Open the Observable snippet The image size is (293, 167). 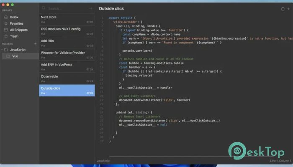[x=67, y=78]
